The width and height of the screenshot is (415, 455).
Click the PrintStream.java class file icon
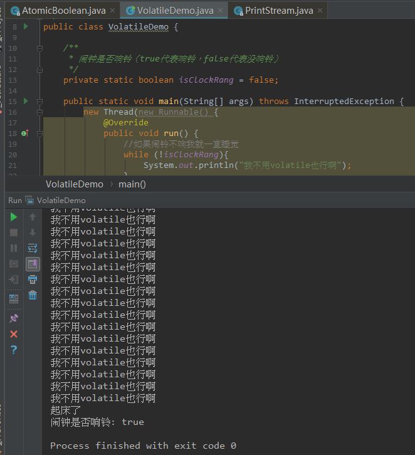pos(238,11)
